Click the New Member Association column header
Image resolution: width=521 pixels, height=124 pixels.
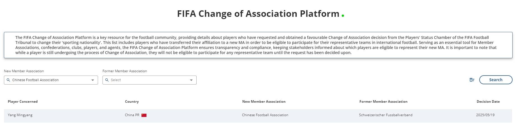pos(264,102)
